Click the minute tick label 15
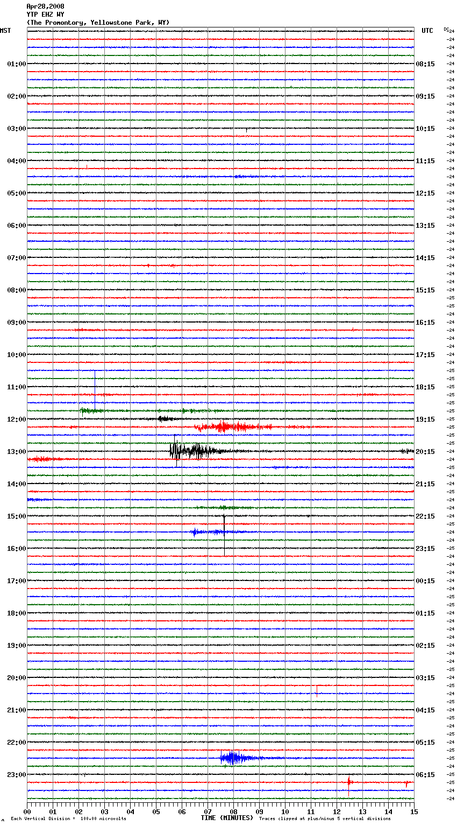Viewport: 457px width, 826px height. (x=414, y=811)
